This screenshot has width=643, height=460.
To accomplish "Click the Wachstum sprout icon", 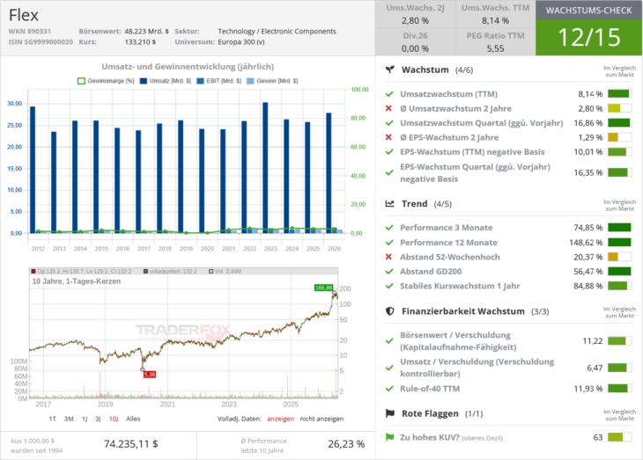I will tap(390, 69).
